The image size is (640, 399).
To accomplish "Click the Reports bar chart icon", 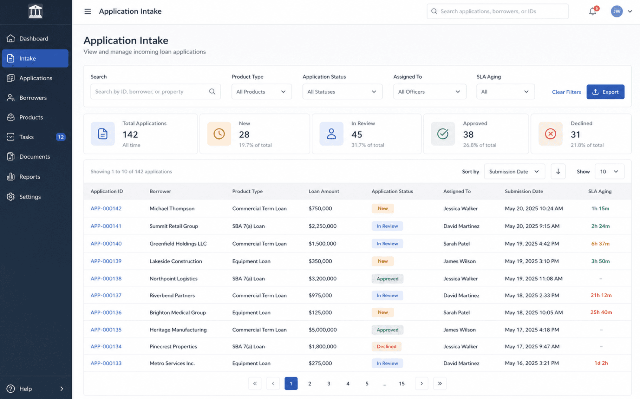I will click(x=11, y=177).
